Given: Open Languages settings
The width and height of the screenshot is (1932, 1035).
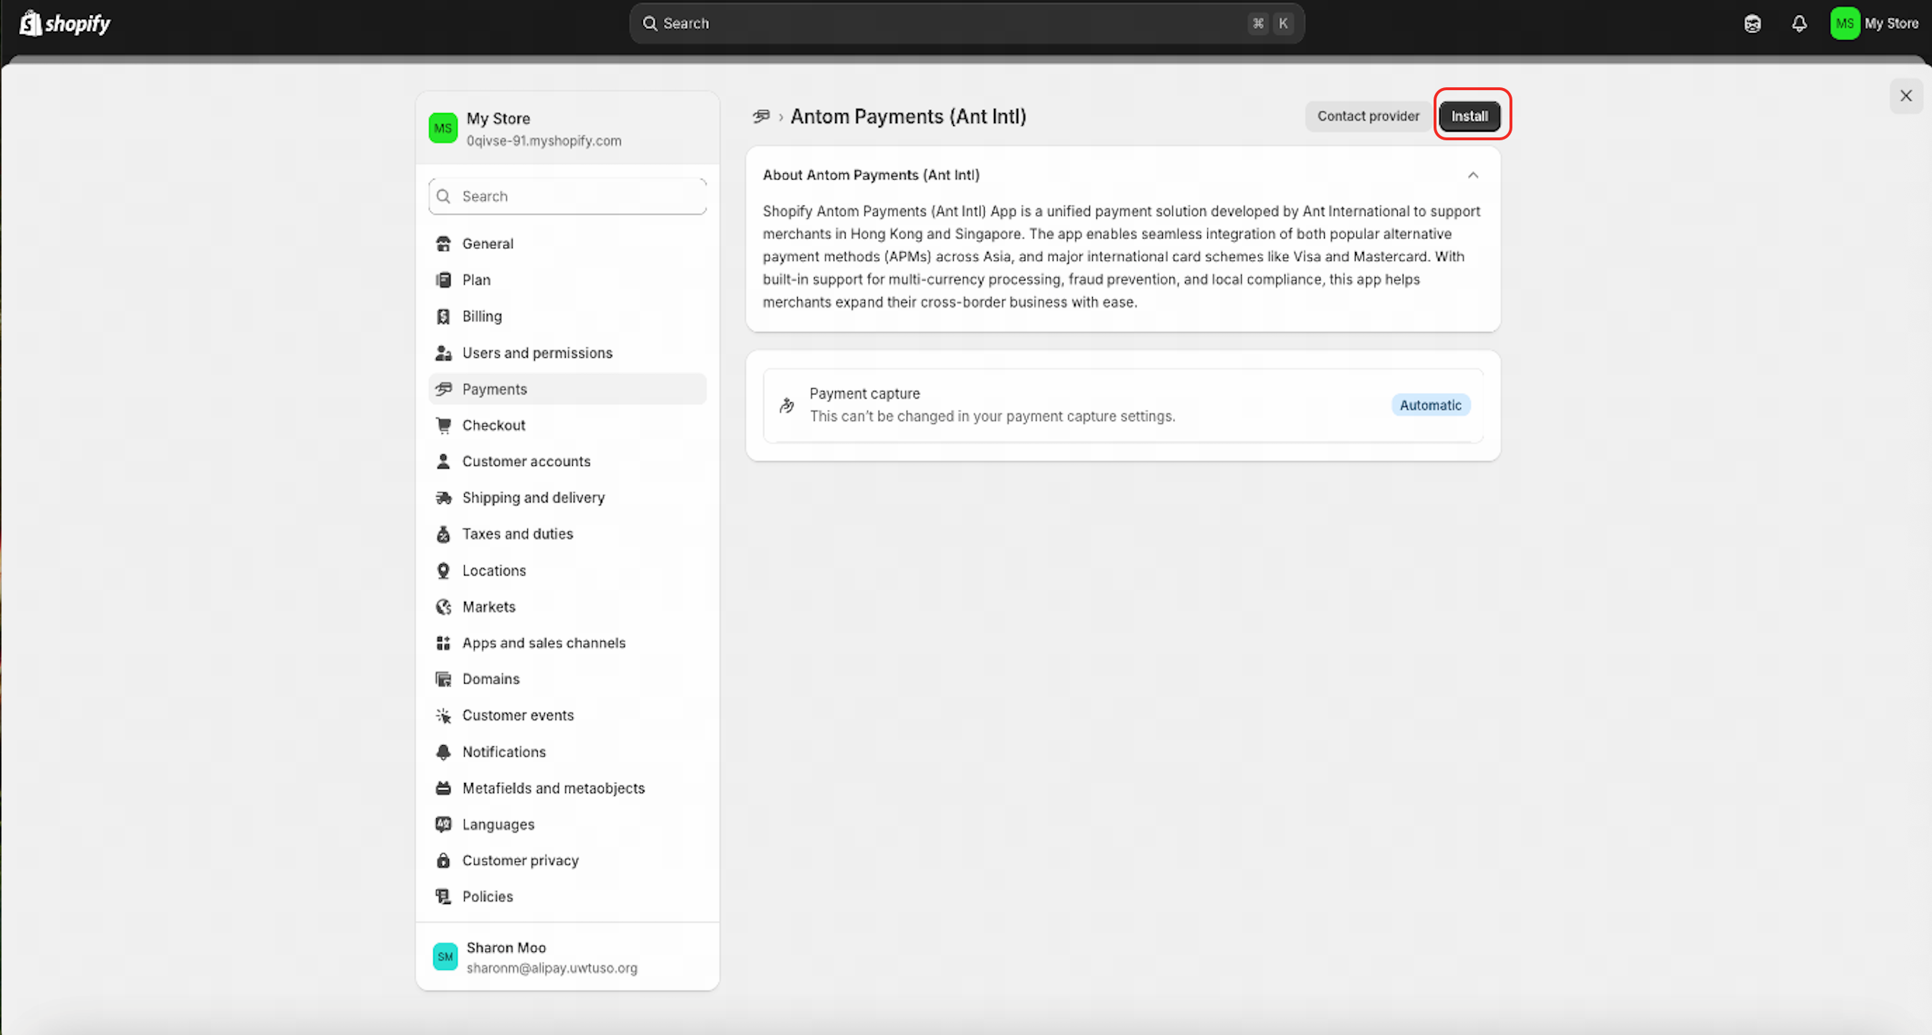Looking at the screenshot, I should click(x=567, y=825).
